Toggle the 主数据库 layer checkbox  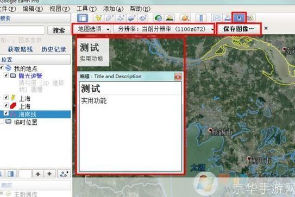[1, 193]
